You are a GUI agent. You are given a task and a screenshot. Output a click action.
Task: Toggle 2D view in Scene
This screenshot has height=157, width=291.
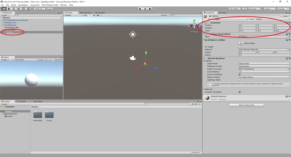pos(85,15)
